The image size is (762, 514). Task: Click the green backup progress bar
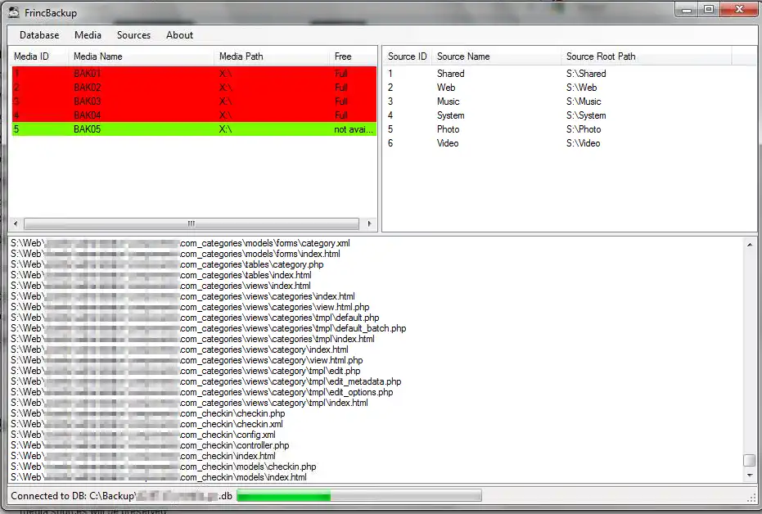(x=359, y=495)
